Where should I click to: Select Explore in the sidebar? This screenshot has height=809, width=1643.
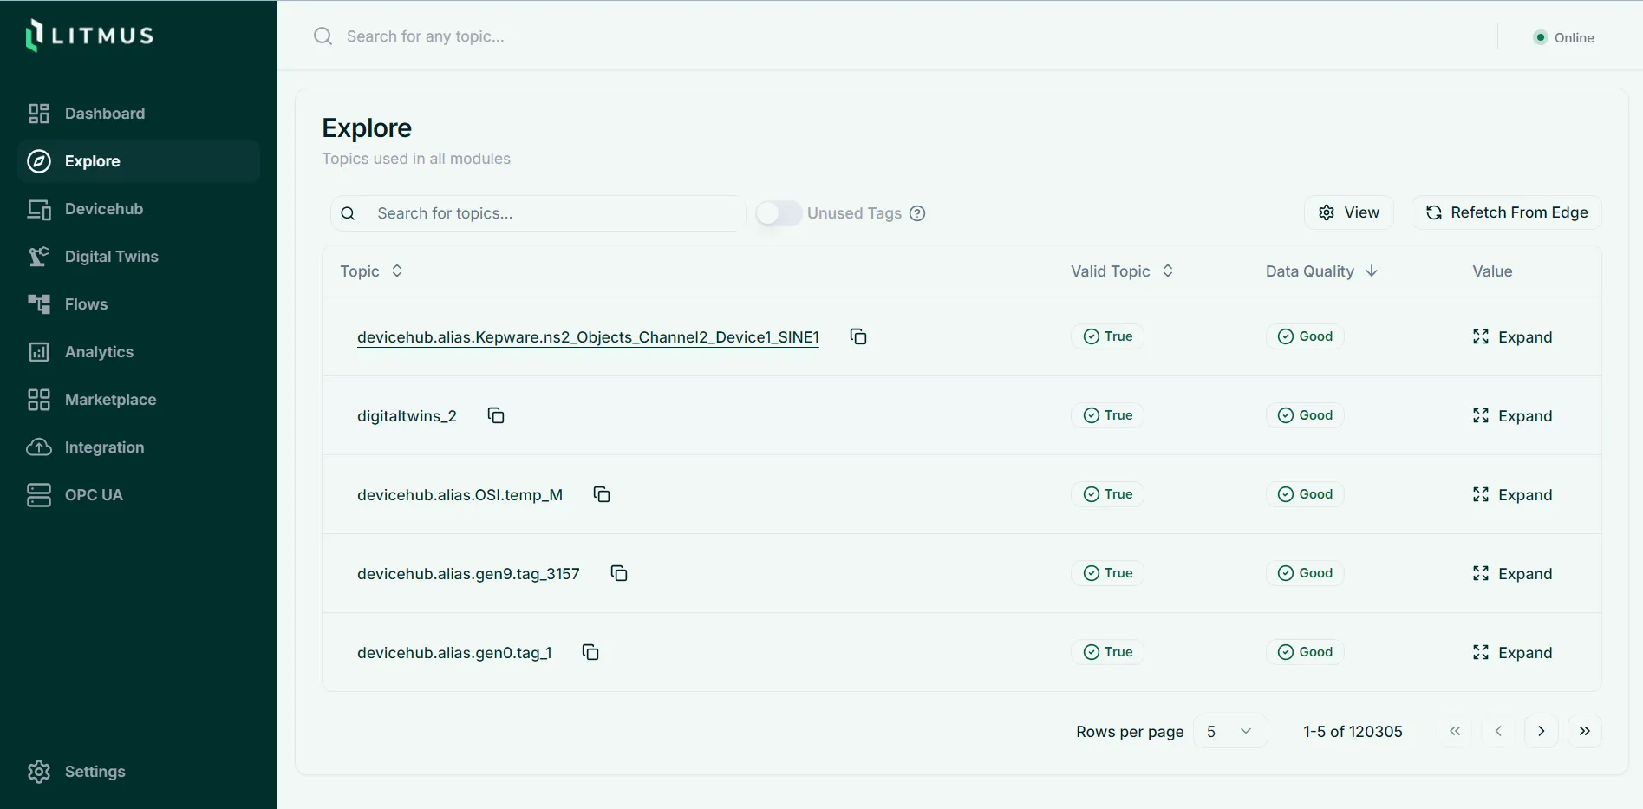click(x=139, y=161)
